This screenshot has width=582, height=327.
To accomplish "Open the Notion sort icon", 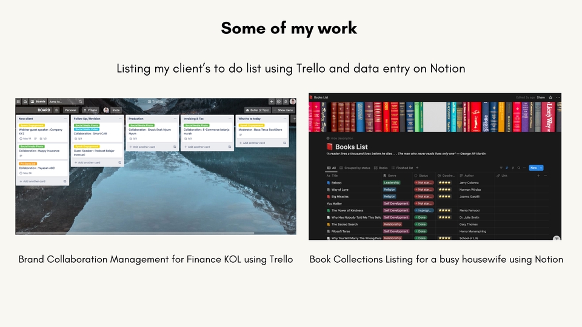I will click(507, 168).
